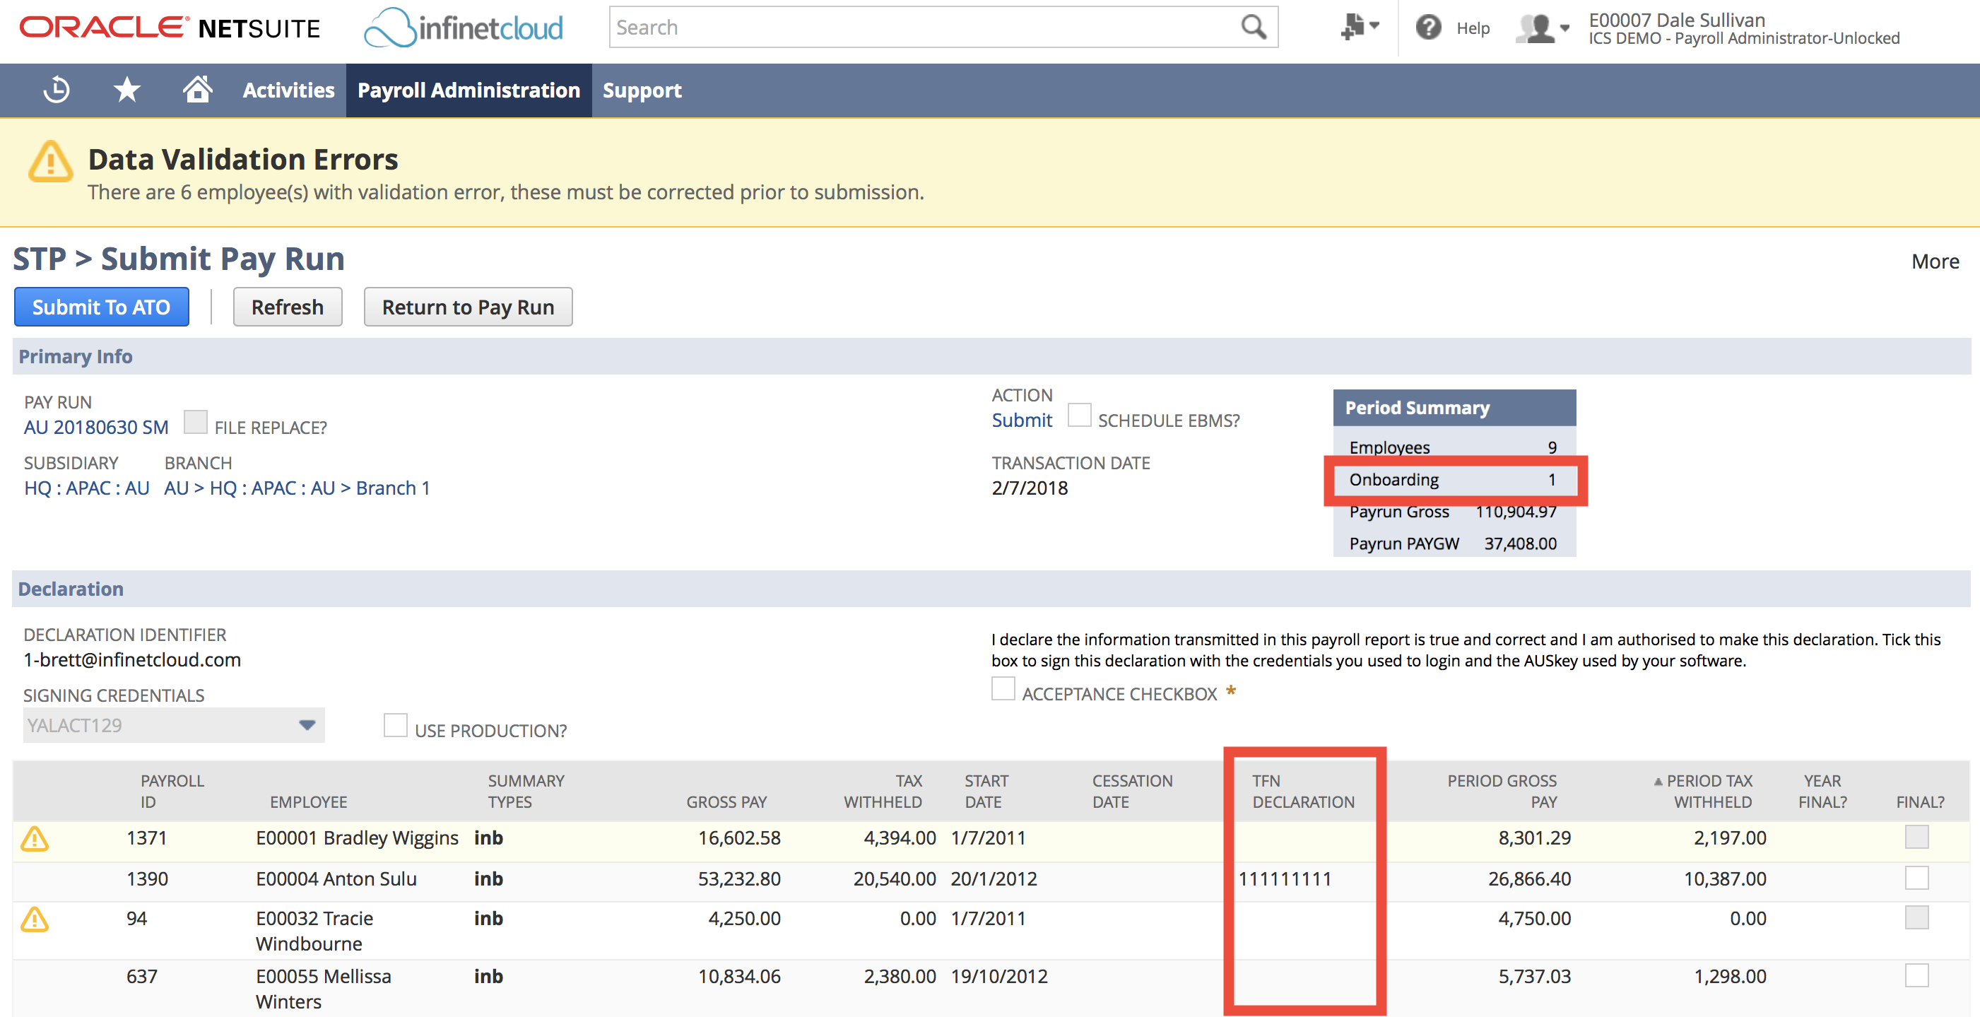Check USE PRODUCTION option

point(395,724)
